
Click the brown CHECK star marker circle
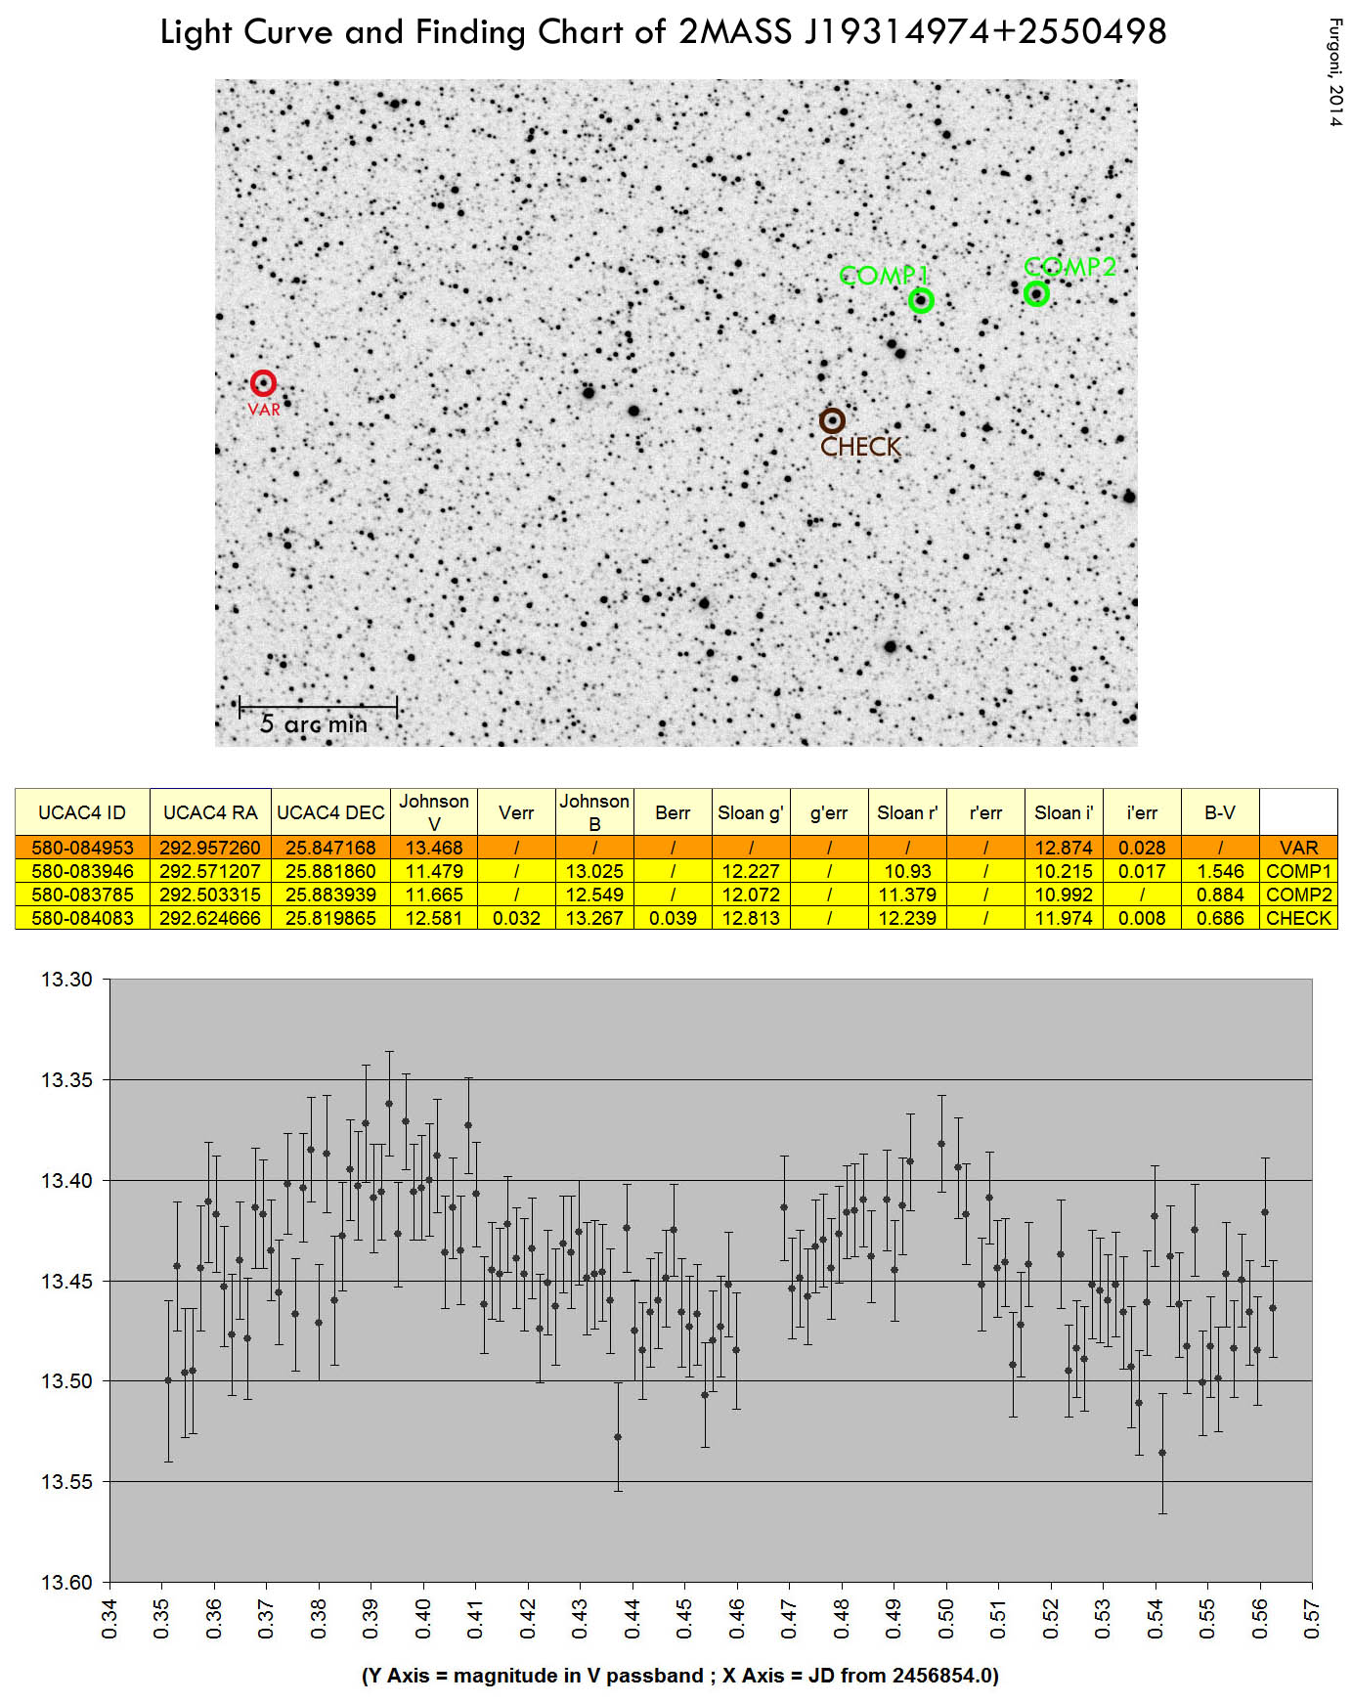tap(832, 420)
